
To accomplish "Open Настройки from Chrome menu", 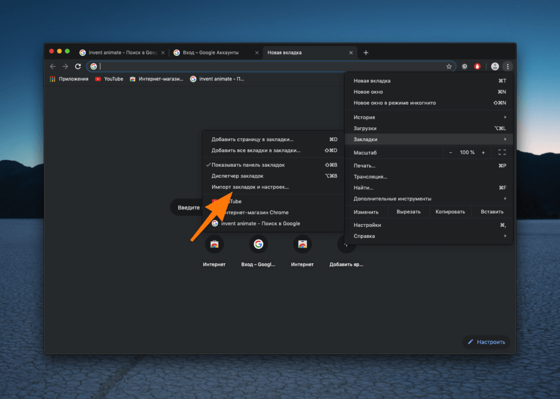I will click(x=429, y=225).
